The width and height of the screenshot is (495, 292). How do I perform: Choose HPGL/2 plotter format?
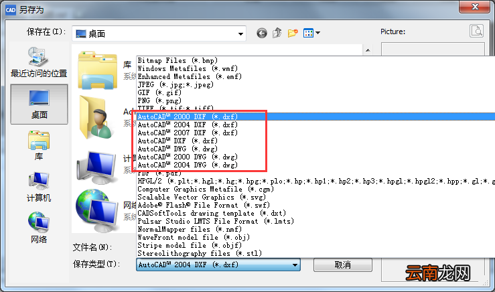315,181
